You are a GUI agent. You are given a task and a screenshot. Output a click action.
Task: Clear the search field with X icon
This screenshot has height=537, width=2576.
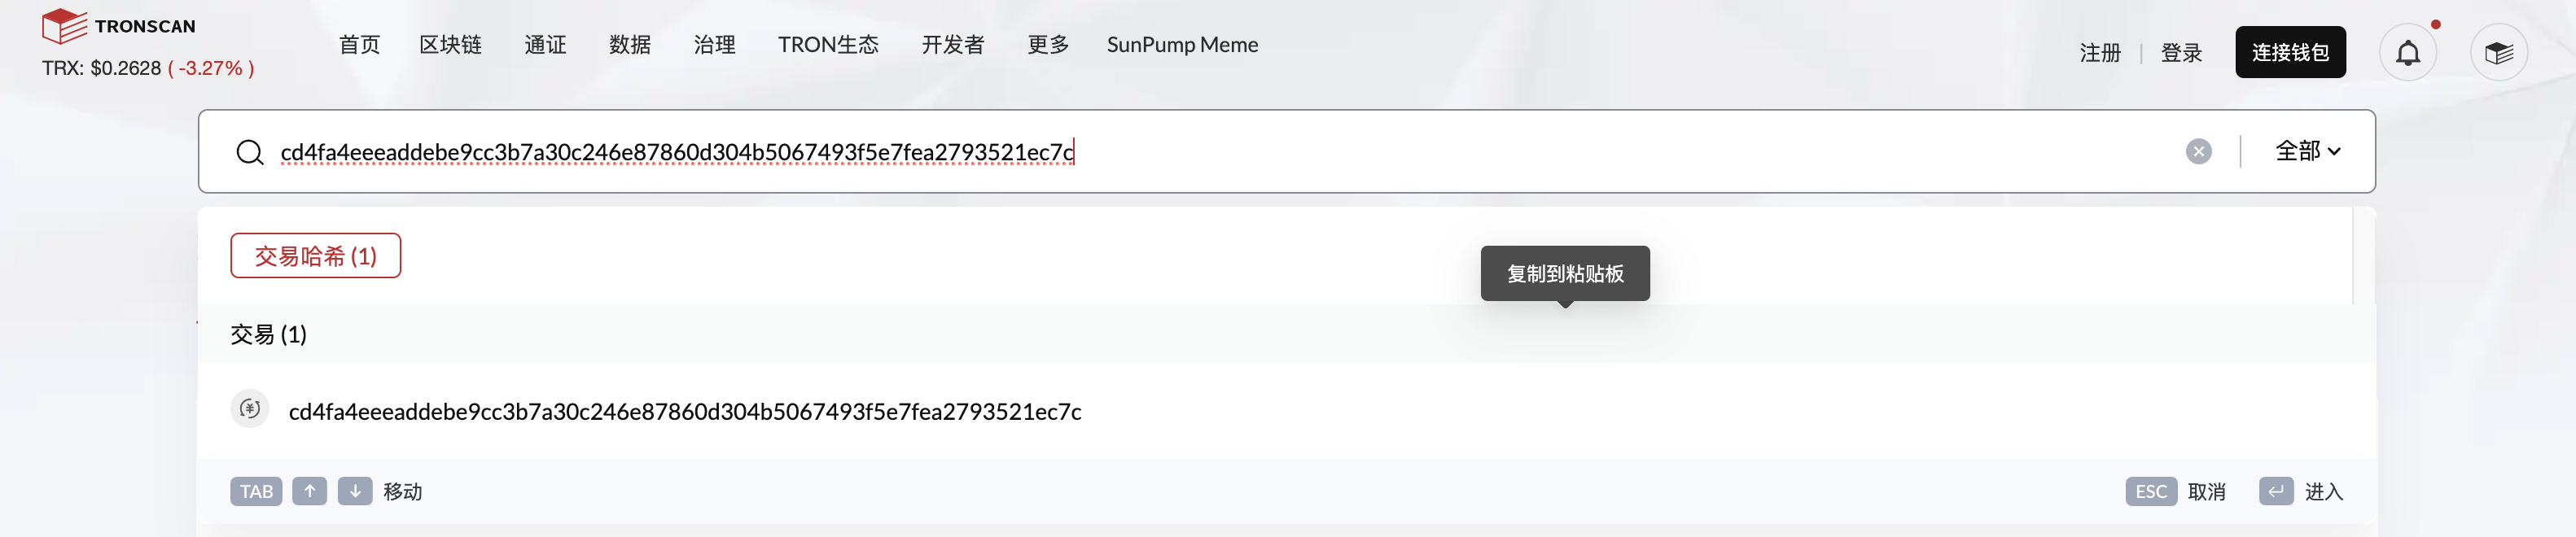[x=2198, y=151]
